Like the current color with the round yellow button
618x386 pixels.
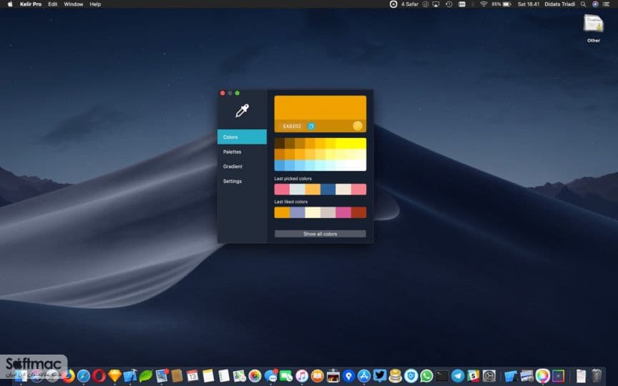pos(358,126)
